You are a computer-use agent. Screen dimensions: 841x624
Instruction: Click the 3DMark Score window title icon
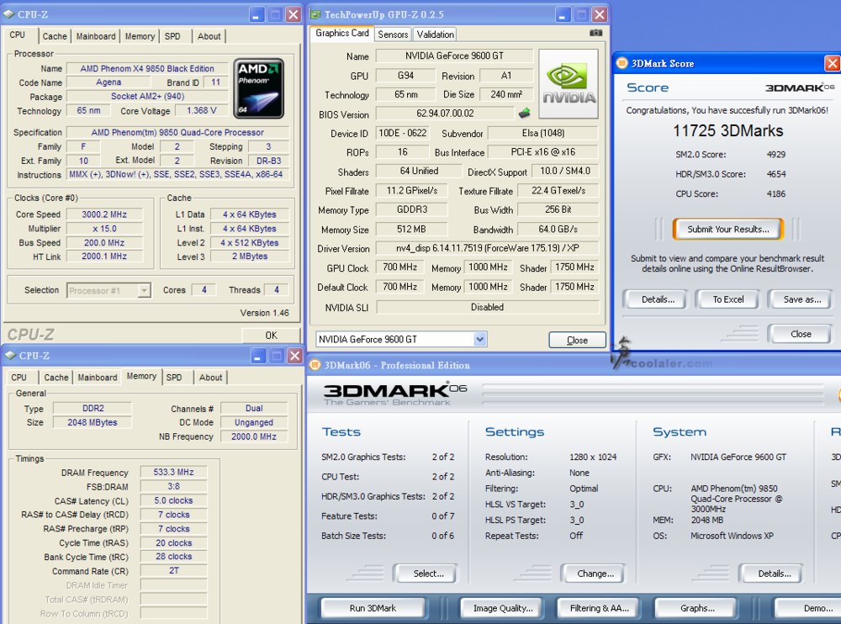621,63
